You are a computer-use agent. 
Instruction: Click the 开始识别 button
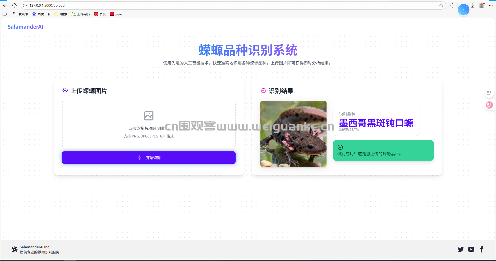[x=149, y=158]
